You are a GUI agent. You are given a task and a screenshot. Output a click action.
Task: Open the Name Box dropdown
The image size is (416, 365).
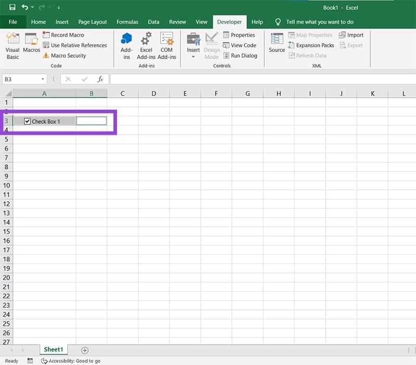click(42, 79)
